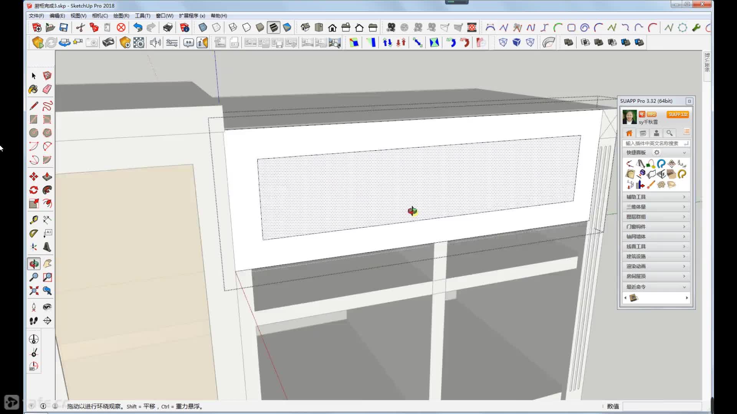Image resolution: width=737 pixels, height=414 pixels.
Task: Select the Pan hand tool
Action: (x=47, y=264)
